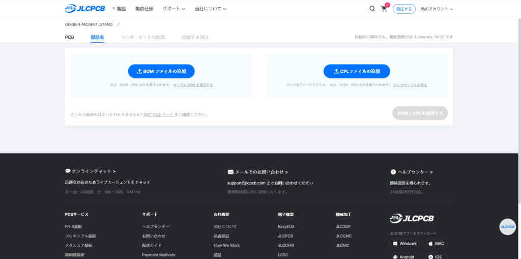Open the shopping cart icon
521x259 pixels.
(384, 9)
